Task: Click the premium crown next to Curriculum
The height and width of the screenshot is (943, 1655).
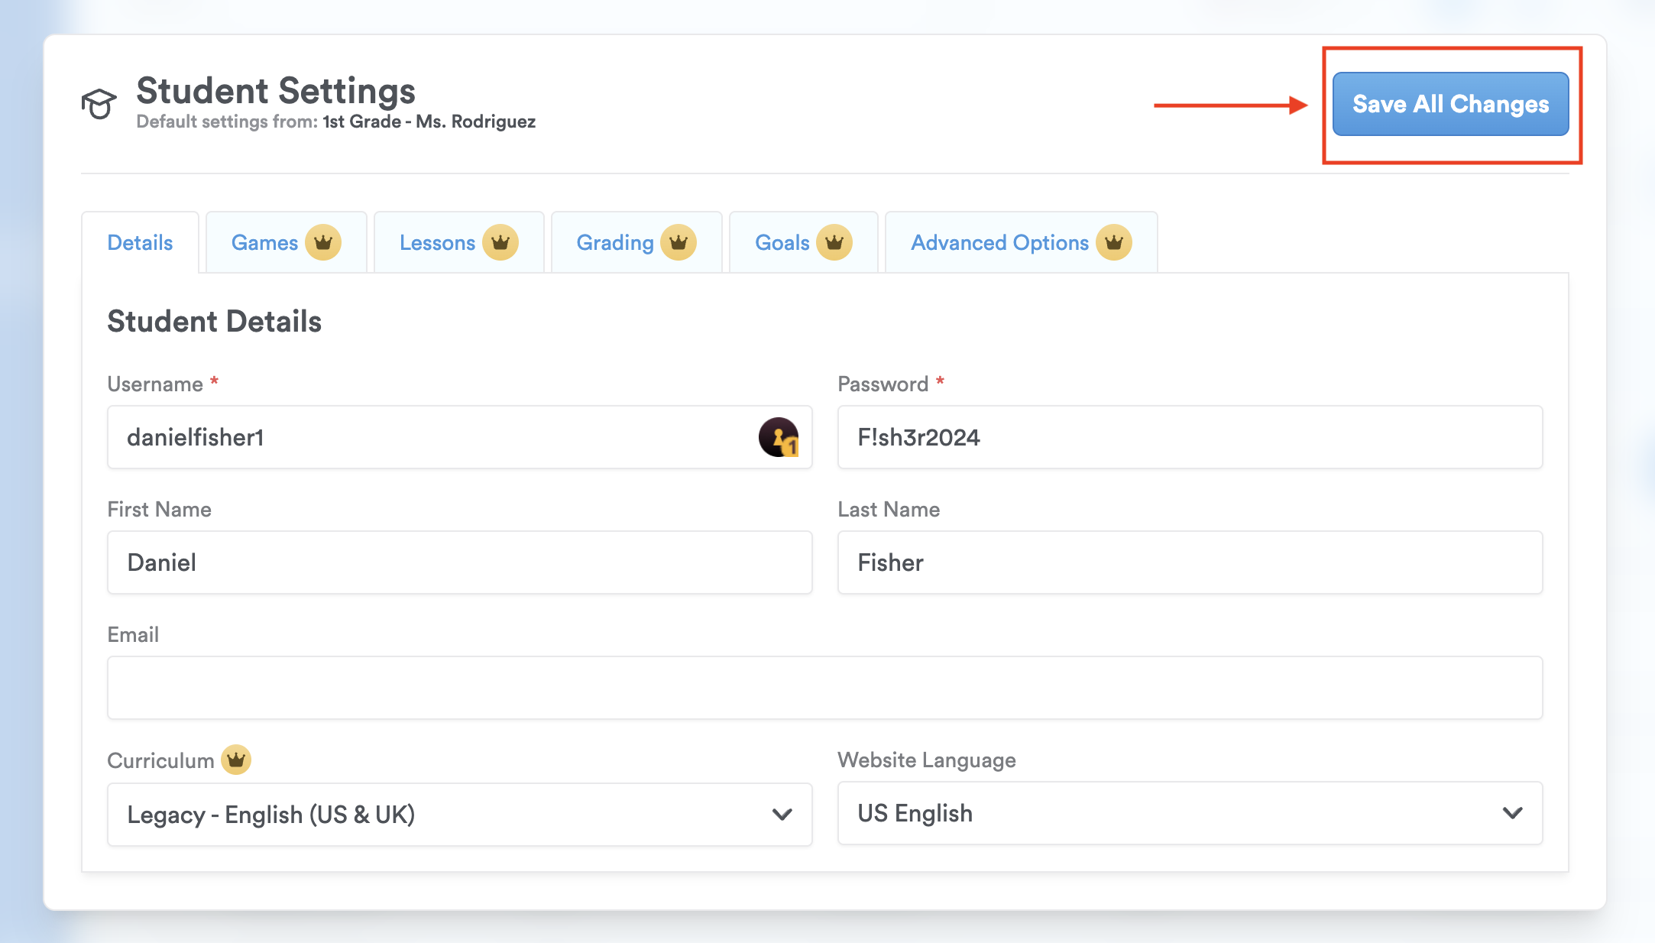Action: [x=236, y=760]
